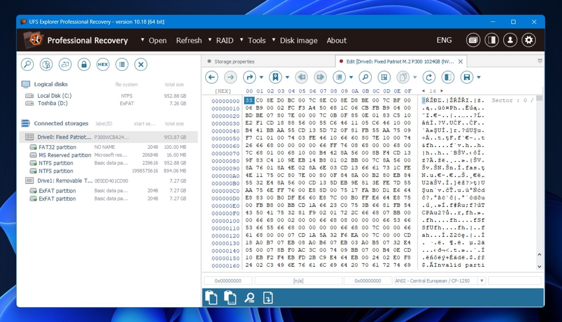The image size is (562, 322).
Task: Copy selection using the bottom clipboard icon
Action: pos(212,297)
